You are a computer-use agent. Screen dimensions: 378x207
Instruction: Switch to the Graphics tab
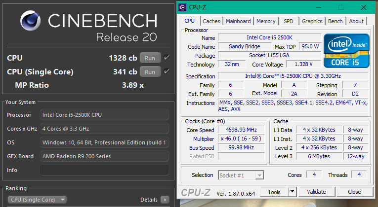[x=312, y=21]
